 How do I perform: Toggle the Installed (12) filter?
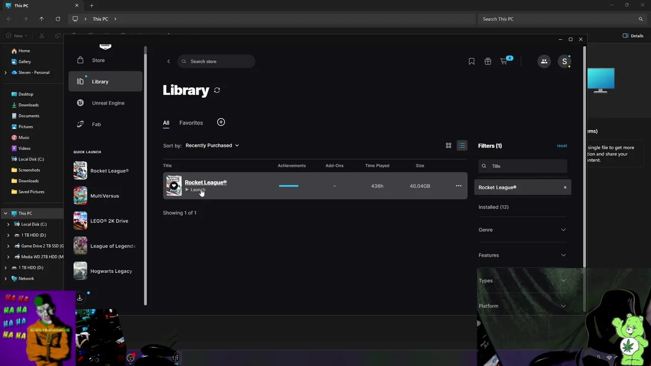click(x=493, y=207)
